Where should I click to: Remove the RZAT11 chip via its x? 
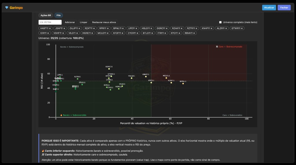(x=94, y=29)
